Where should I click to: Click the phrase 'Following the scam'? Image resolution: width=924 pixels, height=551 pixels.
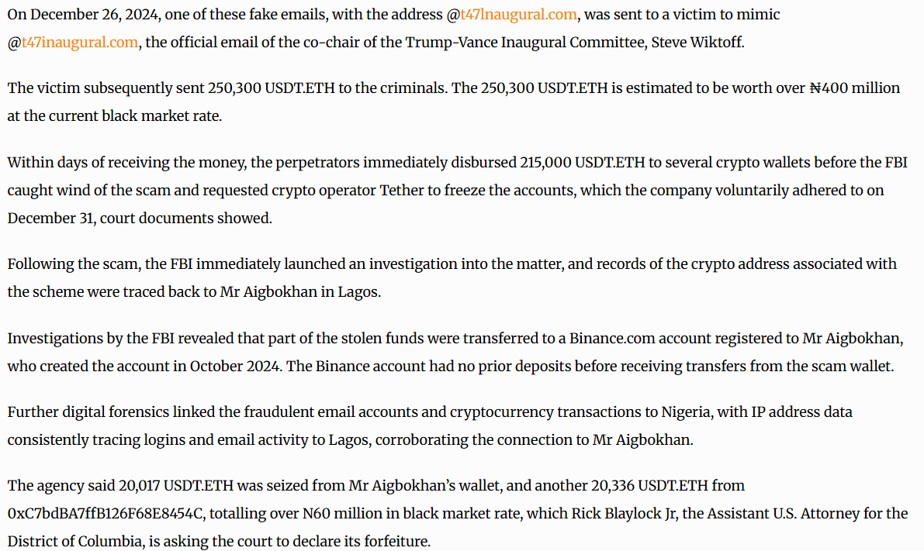pos(74,264)
